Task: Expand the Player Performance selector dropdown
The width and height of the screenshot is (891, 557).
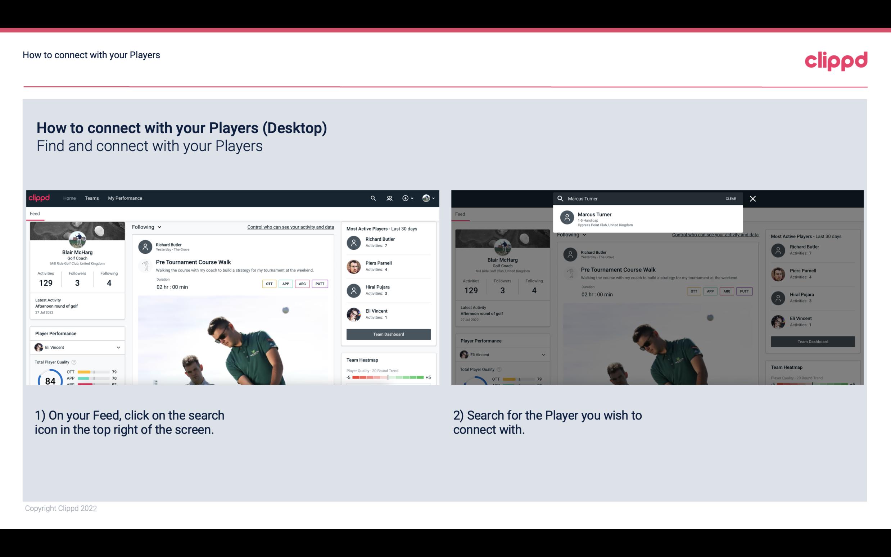Action: tap(118, 347)
